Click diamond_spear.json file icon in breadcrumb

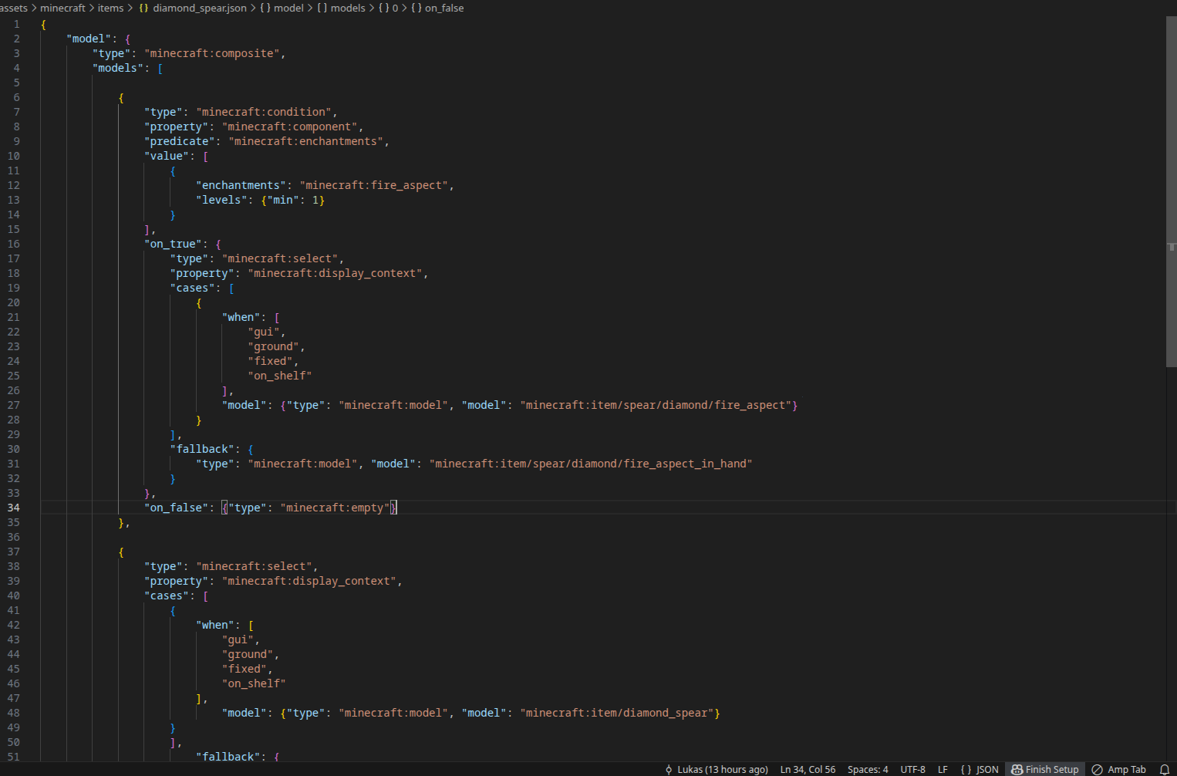pyautogui.click(x=143, y=8)
